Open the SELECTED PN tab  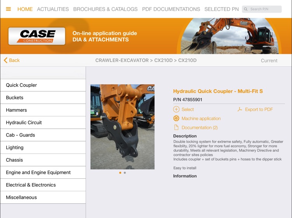[222, 9]
